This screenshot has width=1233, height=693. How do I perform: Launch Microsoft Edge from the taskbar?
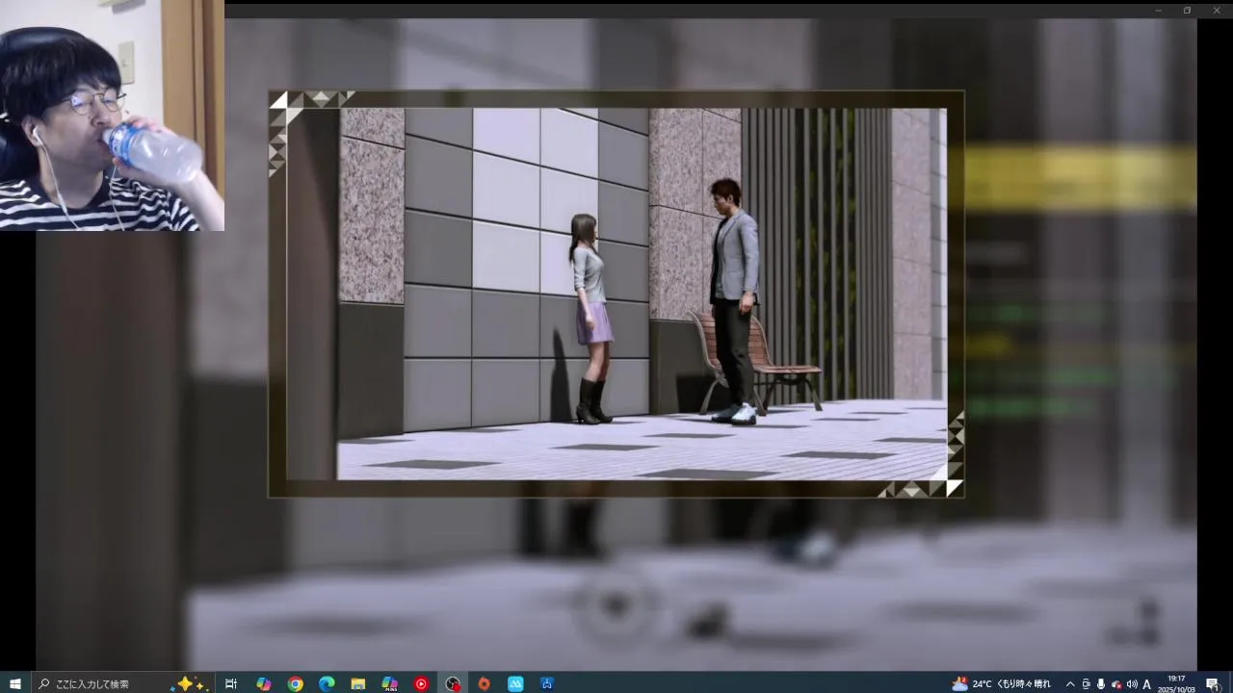tap(327, 683)
